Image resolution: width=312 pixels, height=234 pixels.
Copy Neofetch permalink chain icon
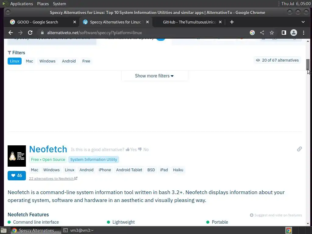299,149
